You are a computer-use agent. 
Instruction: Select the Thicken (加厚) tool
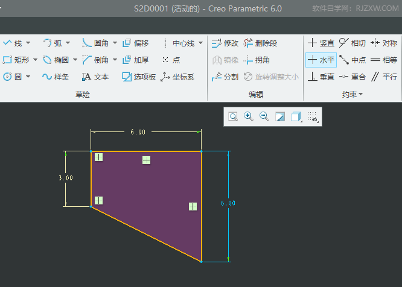(x=135, y=60)
